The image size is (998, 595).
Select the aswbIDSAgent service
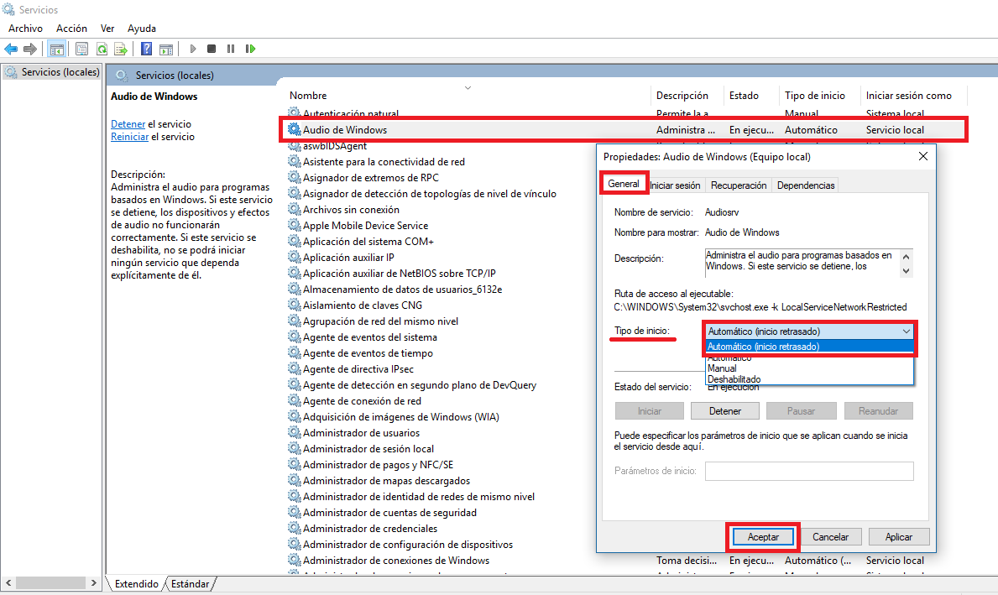335,146
